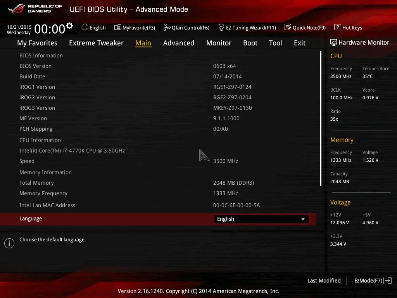Click Qfan Control(F6) label
The image size is (397, 298).
coord(190,28)
